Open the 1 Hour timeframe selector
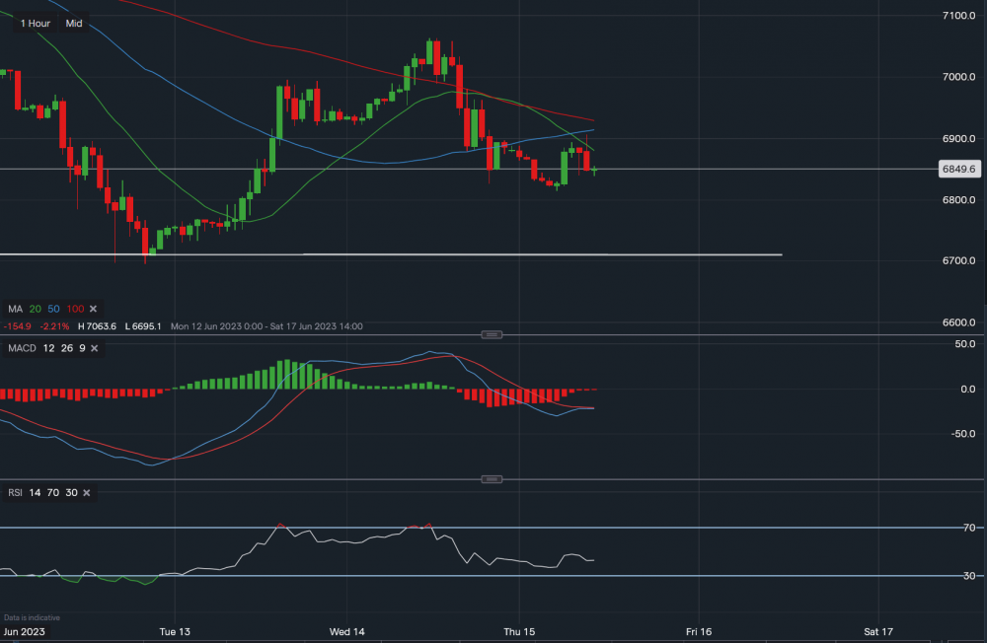The width and height of the screenshot is (987, 643). click(36, 23)
